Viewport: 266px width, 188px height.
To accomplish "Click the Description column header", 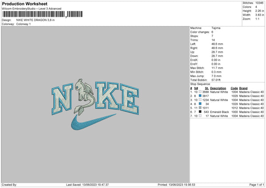I will 218,88.
